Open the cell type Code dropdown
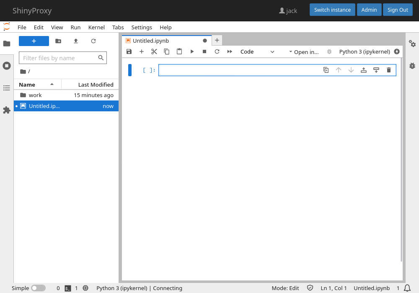Image resolution: width=419 pixels, height=293 pixels. click(x=257, y=52)
